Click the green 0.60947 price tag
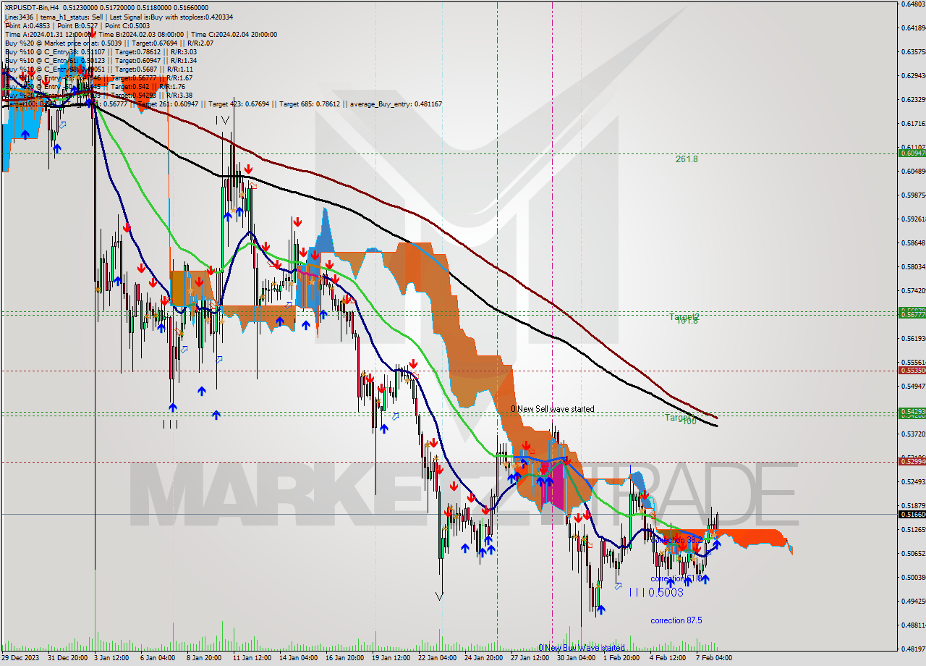 click(912, 153)
